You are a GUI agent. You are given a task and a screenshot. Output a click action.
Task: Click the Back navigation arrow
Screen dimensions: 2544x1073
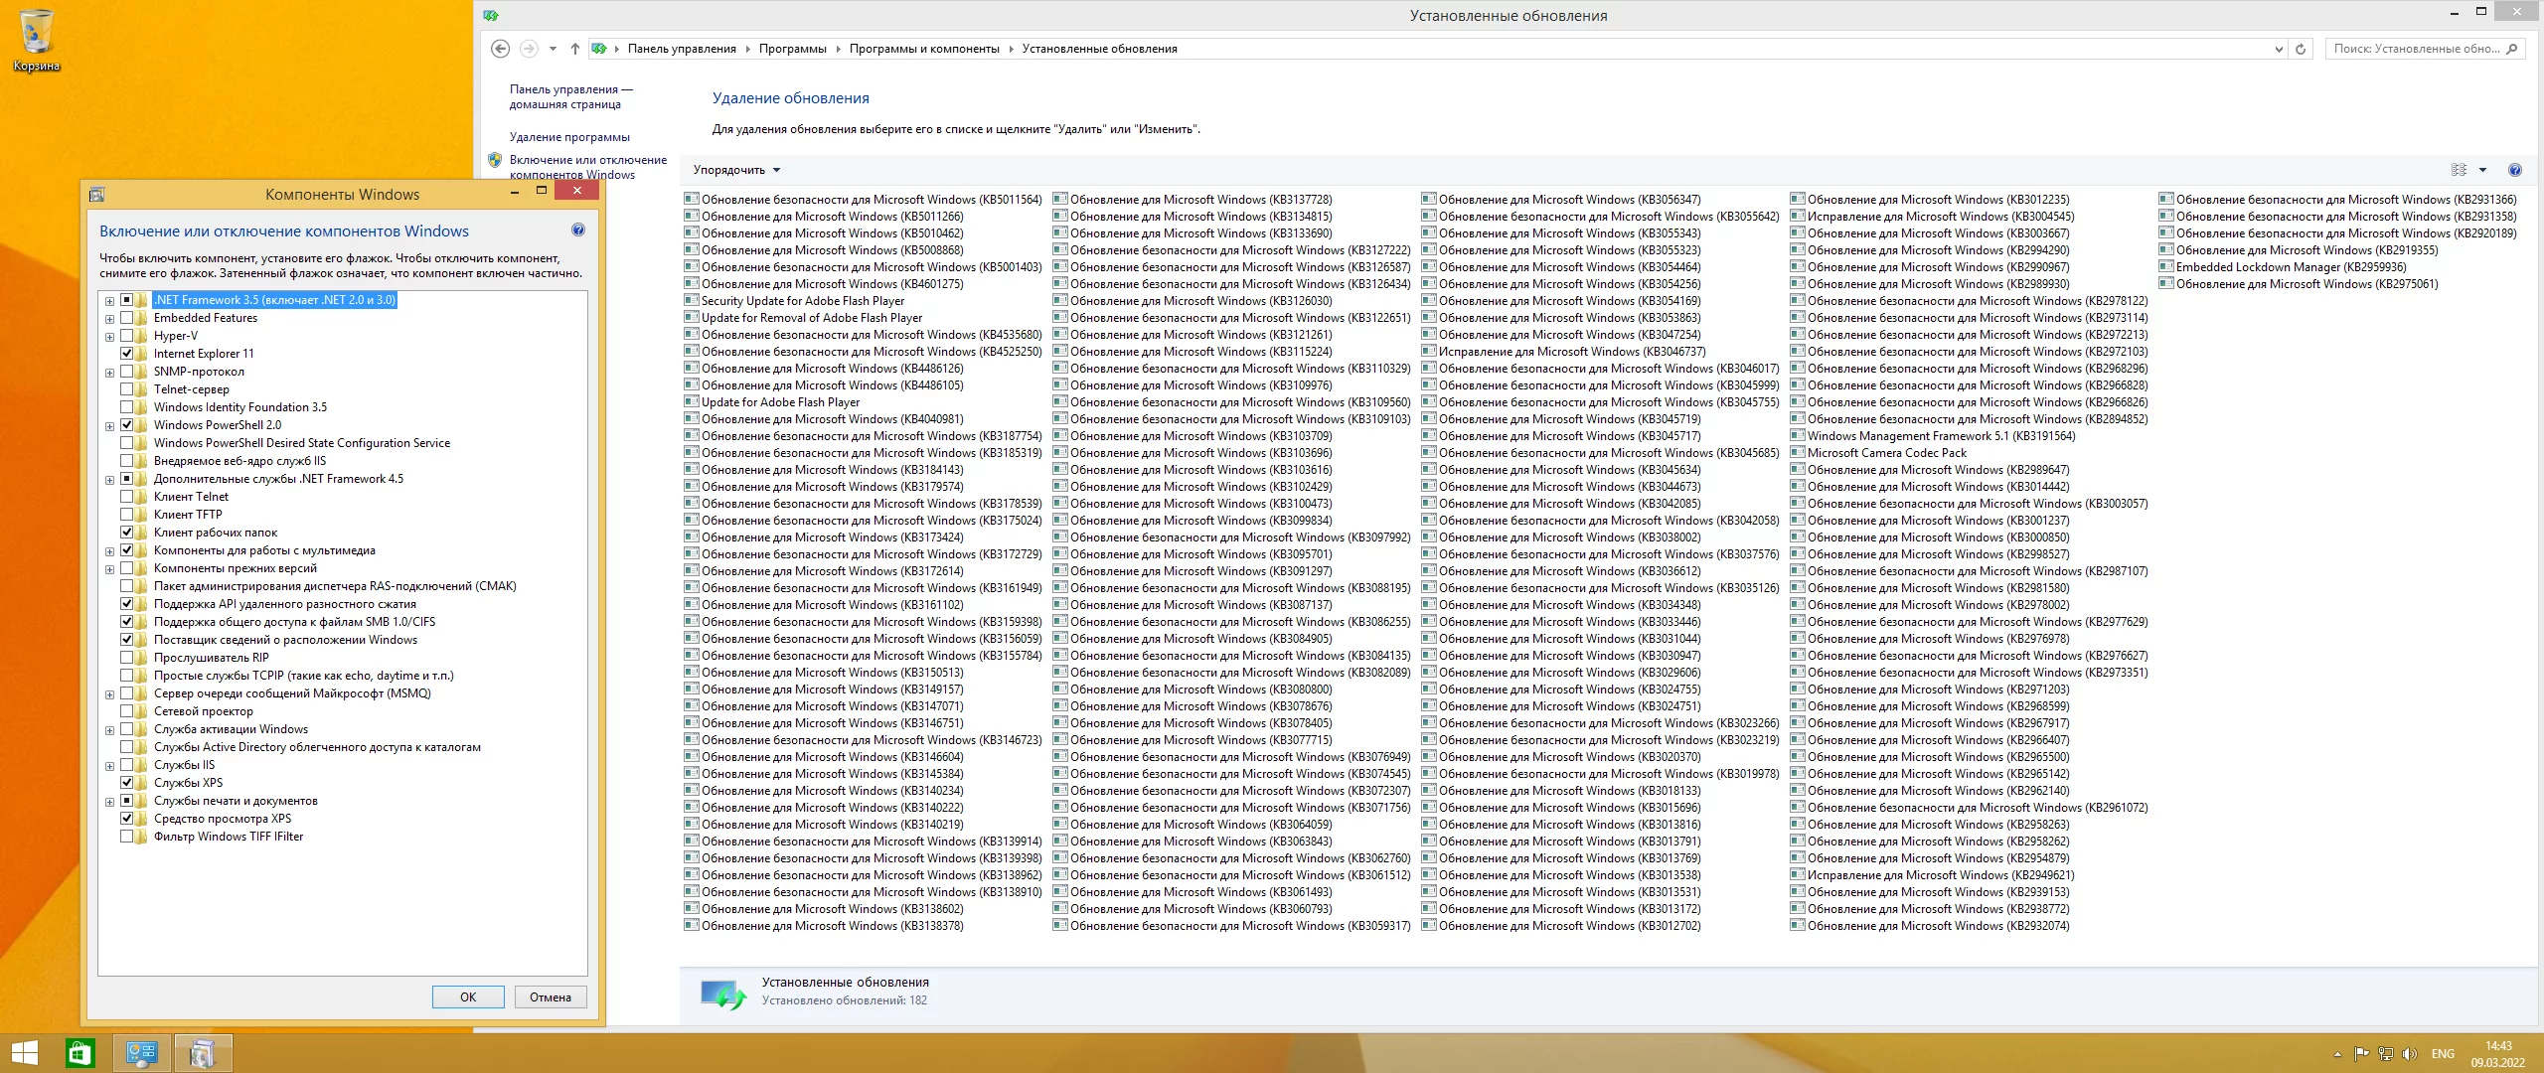pos(501,49)
